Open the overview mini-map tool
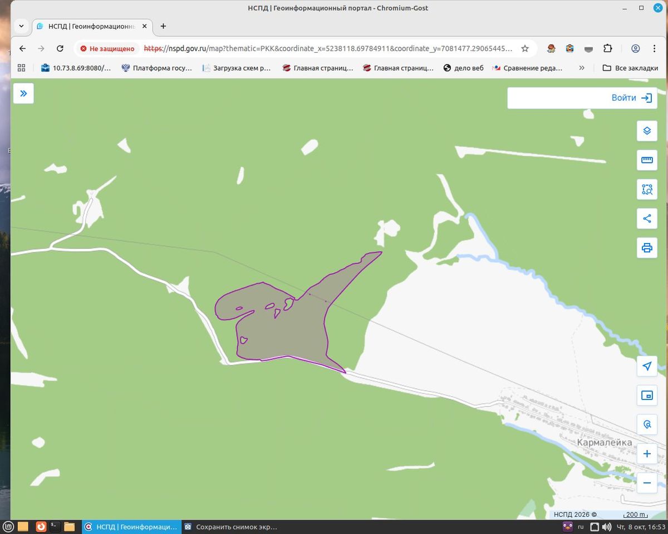The width and height of the screenshot is (668, 534). (647, 395)
